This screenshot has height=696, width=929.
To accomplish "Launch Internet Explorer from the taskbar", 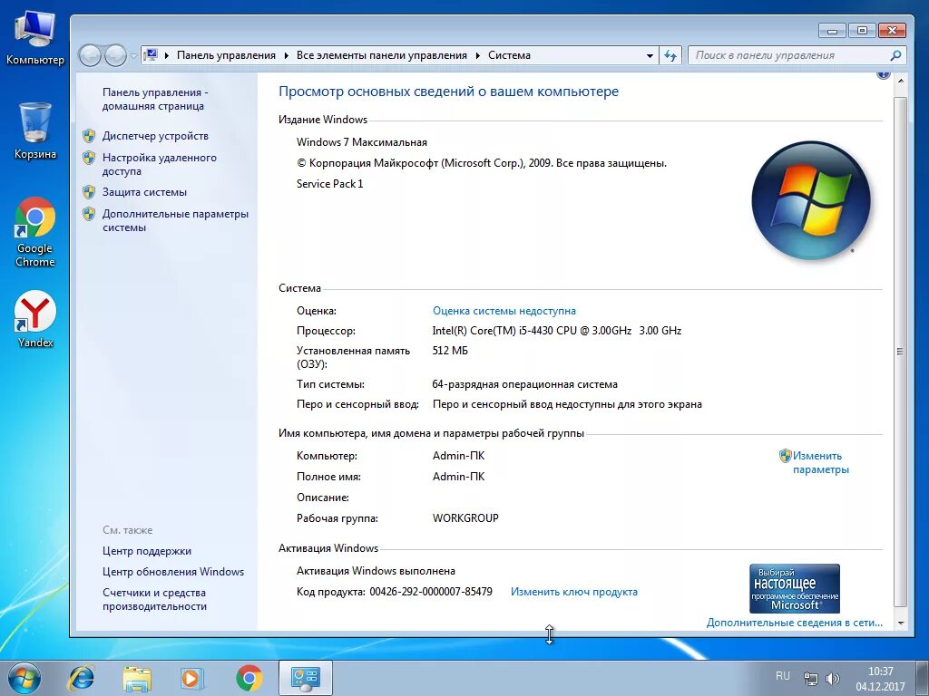I will pyautogui.click(x=83, y=676).
